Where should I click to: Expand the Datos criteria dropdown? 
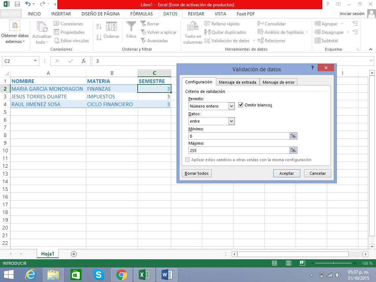pyautogui.click(x=231, y=121)
